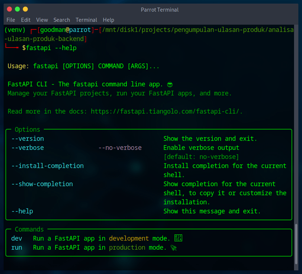Click the 'run' command name
The height and width of the screenshot is (274, 302).
point(17,248)
